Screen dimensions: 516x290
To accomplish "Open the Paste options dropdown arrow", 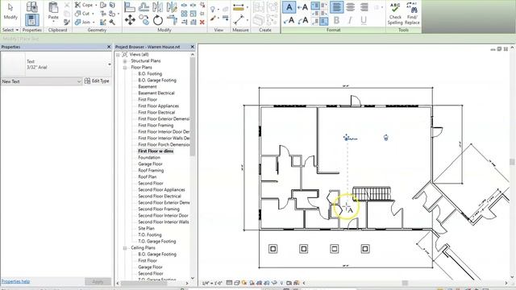I will click(x=53, y=22).
